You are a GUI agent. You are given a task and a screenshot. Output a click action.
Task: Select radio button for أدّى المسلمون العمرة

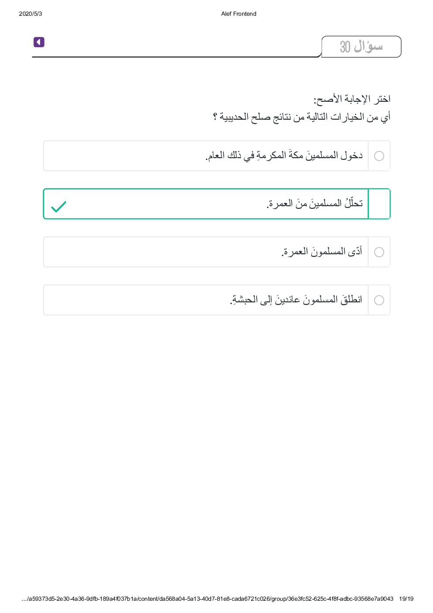379,252
